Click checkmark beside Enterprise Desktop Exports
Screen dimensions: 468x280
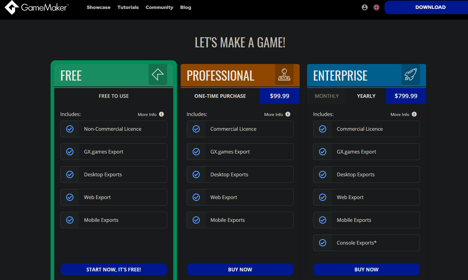(323, 174)
